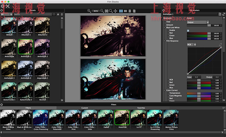
Task: Click the Filters panel expand icon
Action: click(x=224, y=108)
